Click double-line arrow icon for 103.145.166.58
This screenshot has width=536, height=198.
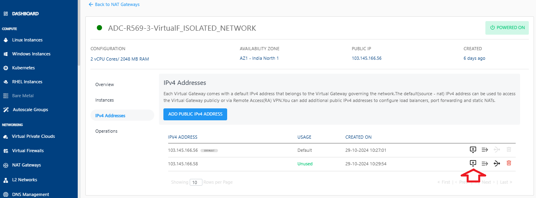485,163
